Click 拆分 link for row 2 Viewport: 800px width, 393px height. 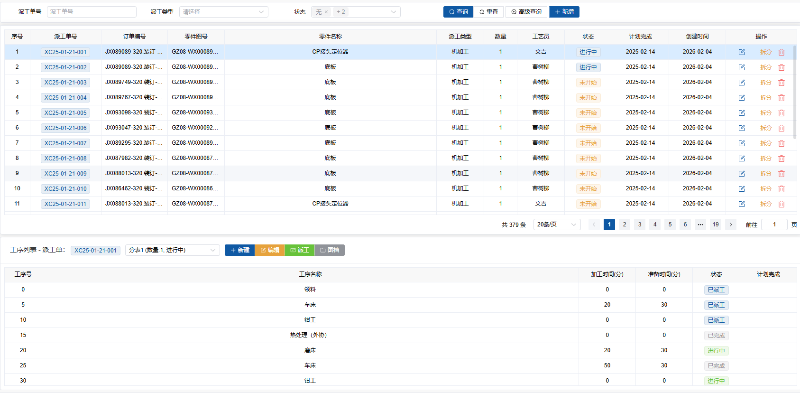coord(765,67)
